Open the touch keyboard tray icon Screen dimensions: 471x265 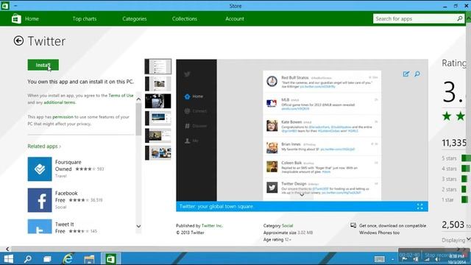click(x=380, y=259)
